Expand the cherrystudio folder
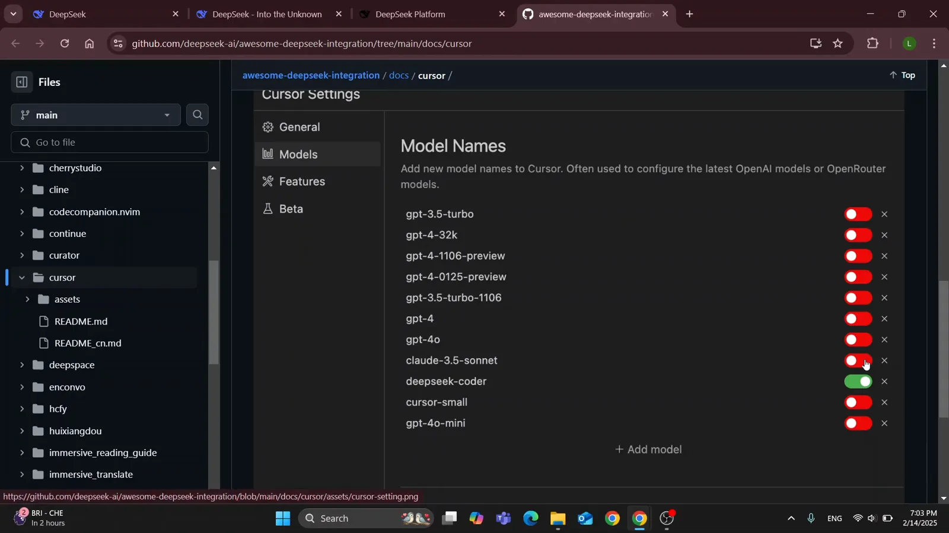The image size is (949, 533). [x=22, y=168]
